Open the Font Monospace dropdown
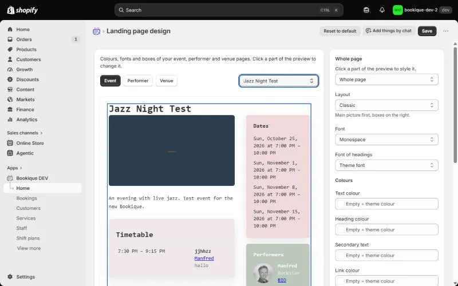Image resolution: width=458 pixels, height=286 pixels. [x=386, y=140]
